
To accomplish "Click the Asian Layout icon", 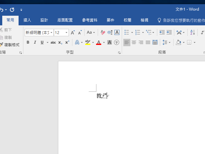I will click(179, 32).
